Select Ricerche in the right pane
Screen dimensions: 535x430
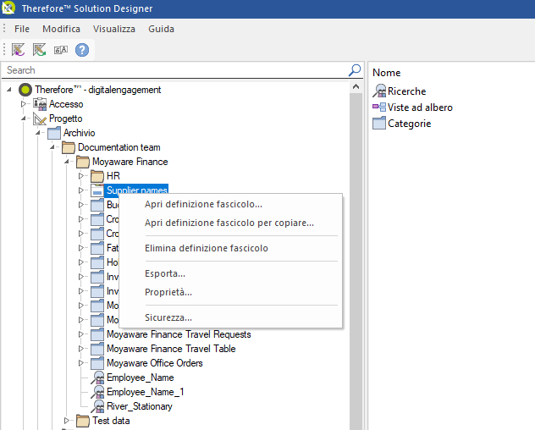point(406,91)
